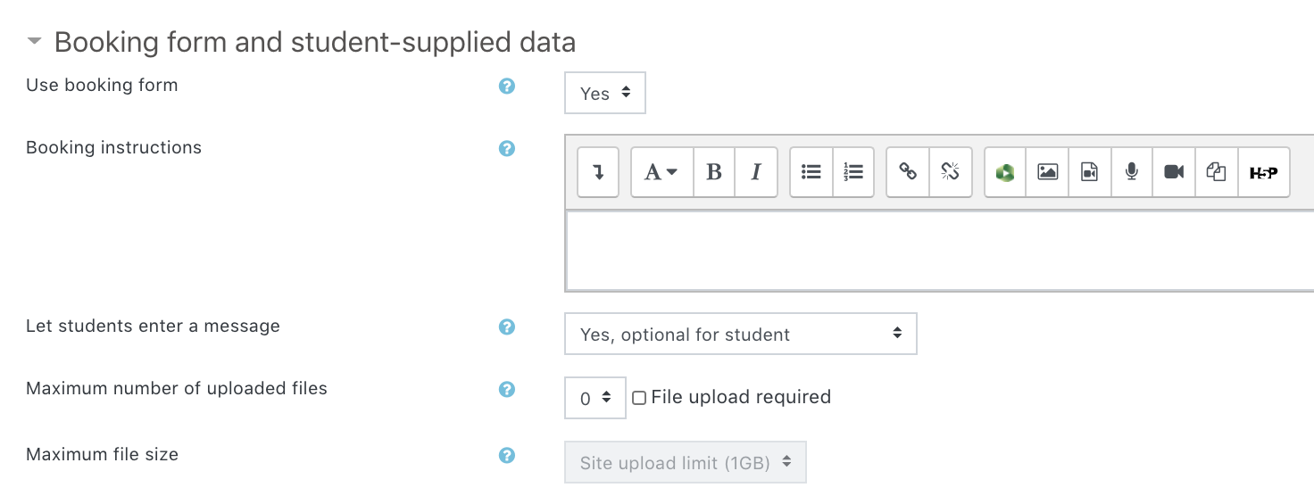
Task: Open the paragraph styles menu in editor
Action: point(661,172)
